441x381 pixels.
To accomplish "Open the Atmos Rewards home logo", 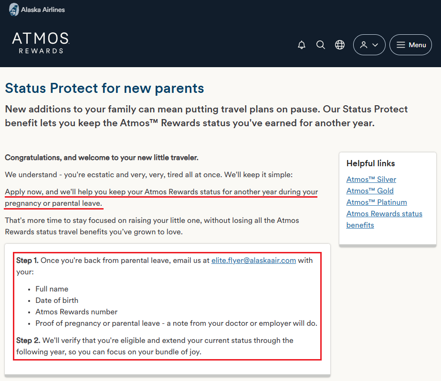I will [41, 43].
